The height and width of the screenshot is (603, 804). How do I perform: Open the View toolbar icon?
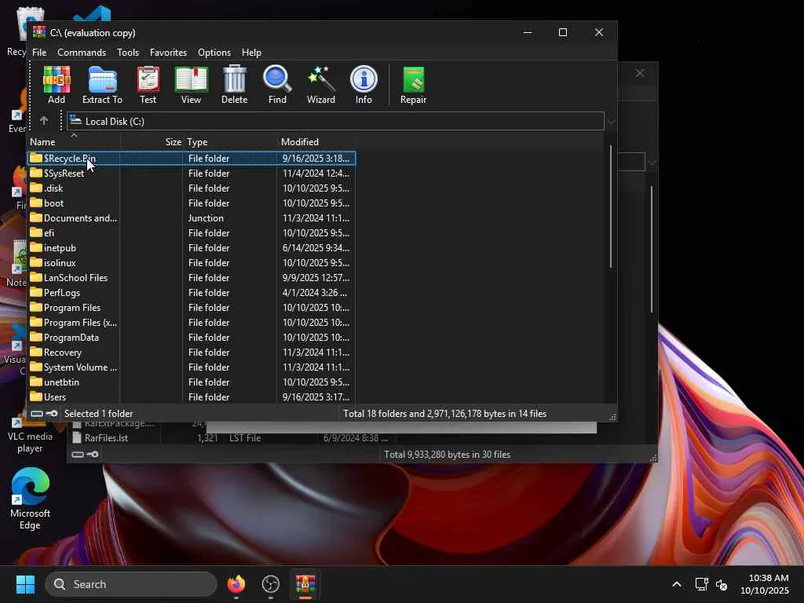(x=191, y=85)
